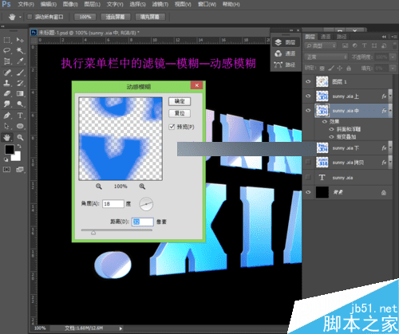Select the Eyedropper tool

point(20,61)
